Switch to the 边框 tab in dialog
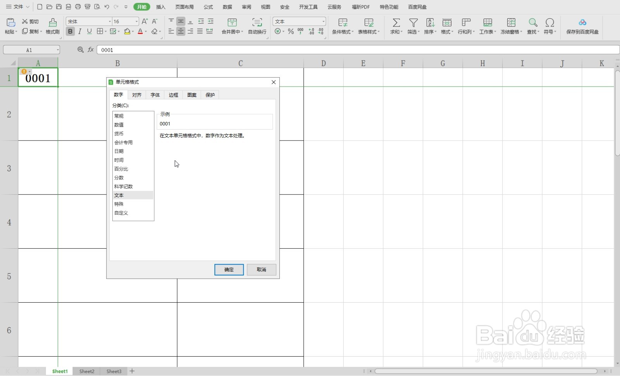 [x=173, y=95]
